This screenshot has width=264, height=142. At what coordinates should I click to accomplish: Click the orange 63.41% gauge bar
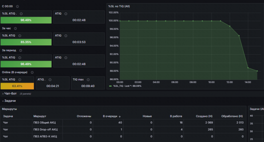point(17,86)
